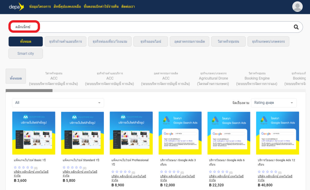The height and width of the screenshot is (190, 310).
Task: Click the title แพ็คเกจเว็บไซต์ Standard 1ปี
Action: (x=81, y=160)
